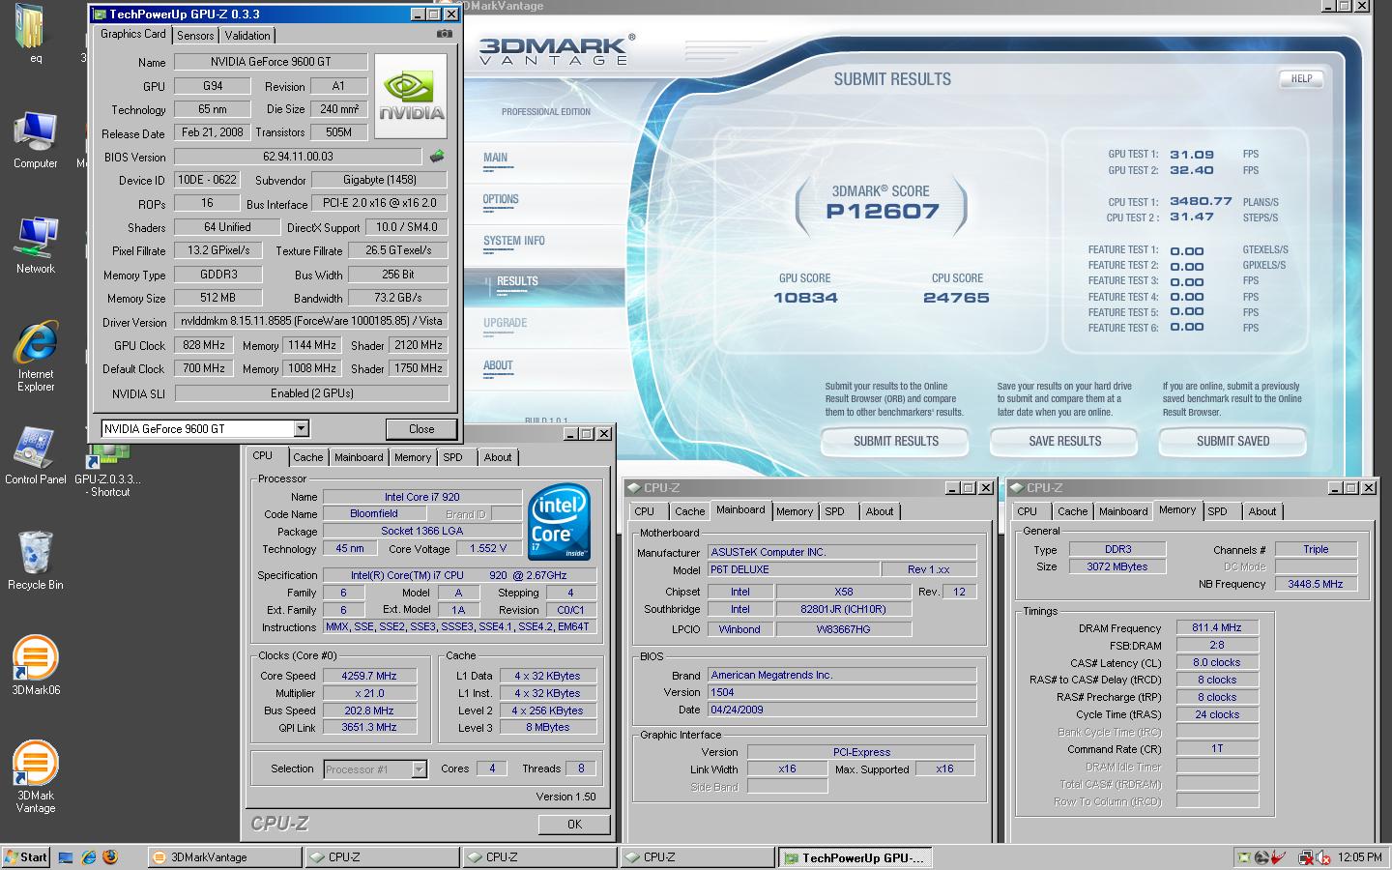The width and height of the screenshot is (1392, 870).
Task: Click the Close button in GPU-Z
Action: click(421, 429)
